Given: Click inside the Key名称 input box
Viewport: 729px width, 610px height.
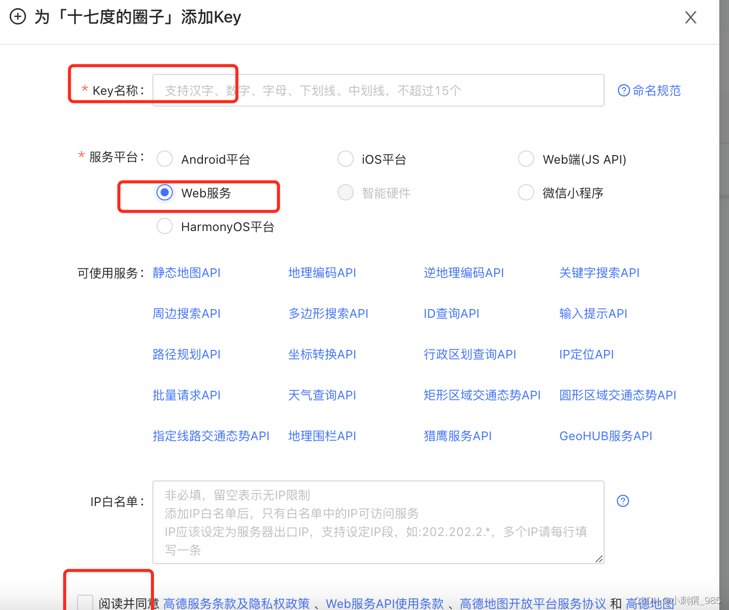Looking at the screenshot, I should tap(377, 90).
